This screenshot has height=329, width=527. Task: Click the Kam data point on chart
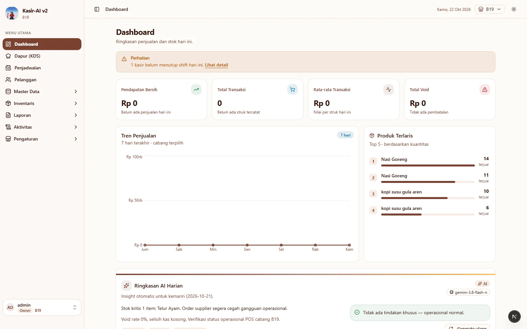pyautogui.click(x=349, y=245)
